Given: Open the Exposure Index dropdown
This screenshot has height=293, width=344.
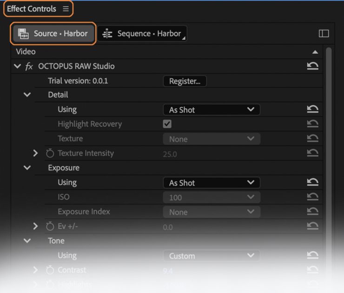Looking at the screenshot, I should click(212, 212).
